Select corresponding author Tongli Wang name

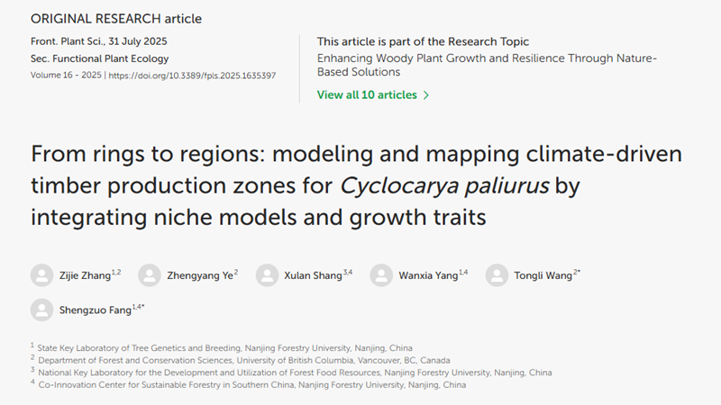(544, 275)
